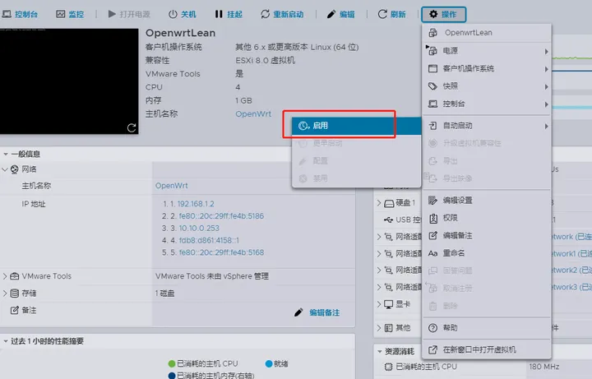Refresh the VM console thumbnail icon
592x379 pixels.
coord(132,127)
